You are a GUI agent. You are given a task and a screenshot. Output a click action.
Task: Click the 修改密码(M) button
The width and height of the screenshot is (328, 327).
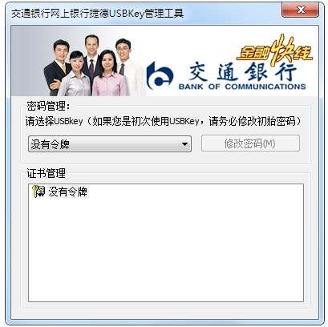(x=250, y=143)
